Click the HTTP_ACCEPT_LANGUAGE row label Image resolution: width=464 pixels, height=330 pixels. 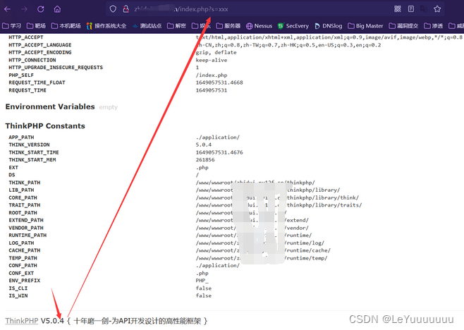point(40,45)
